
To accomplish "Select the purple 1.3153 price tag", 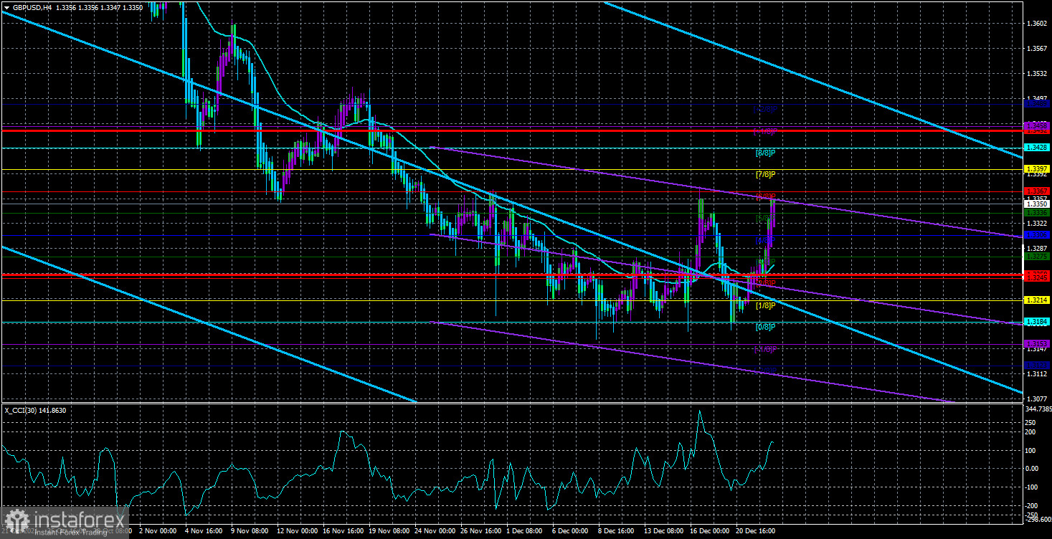I will pyautogui.click(x=1037, y=344).
